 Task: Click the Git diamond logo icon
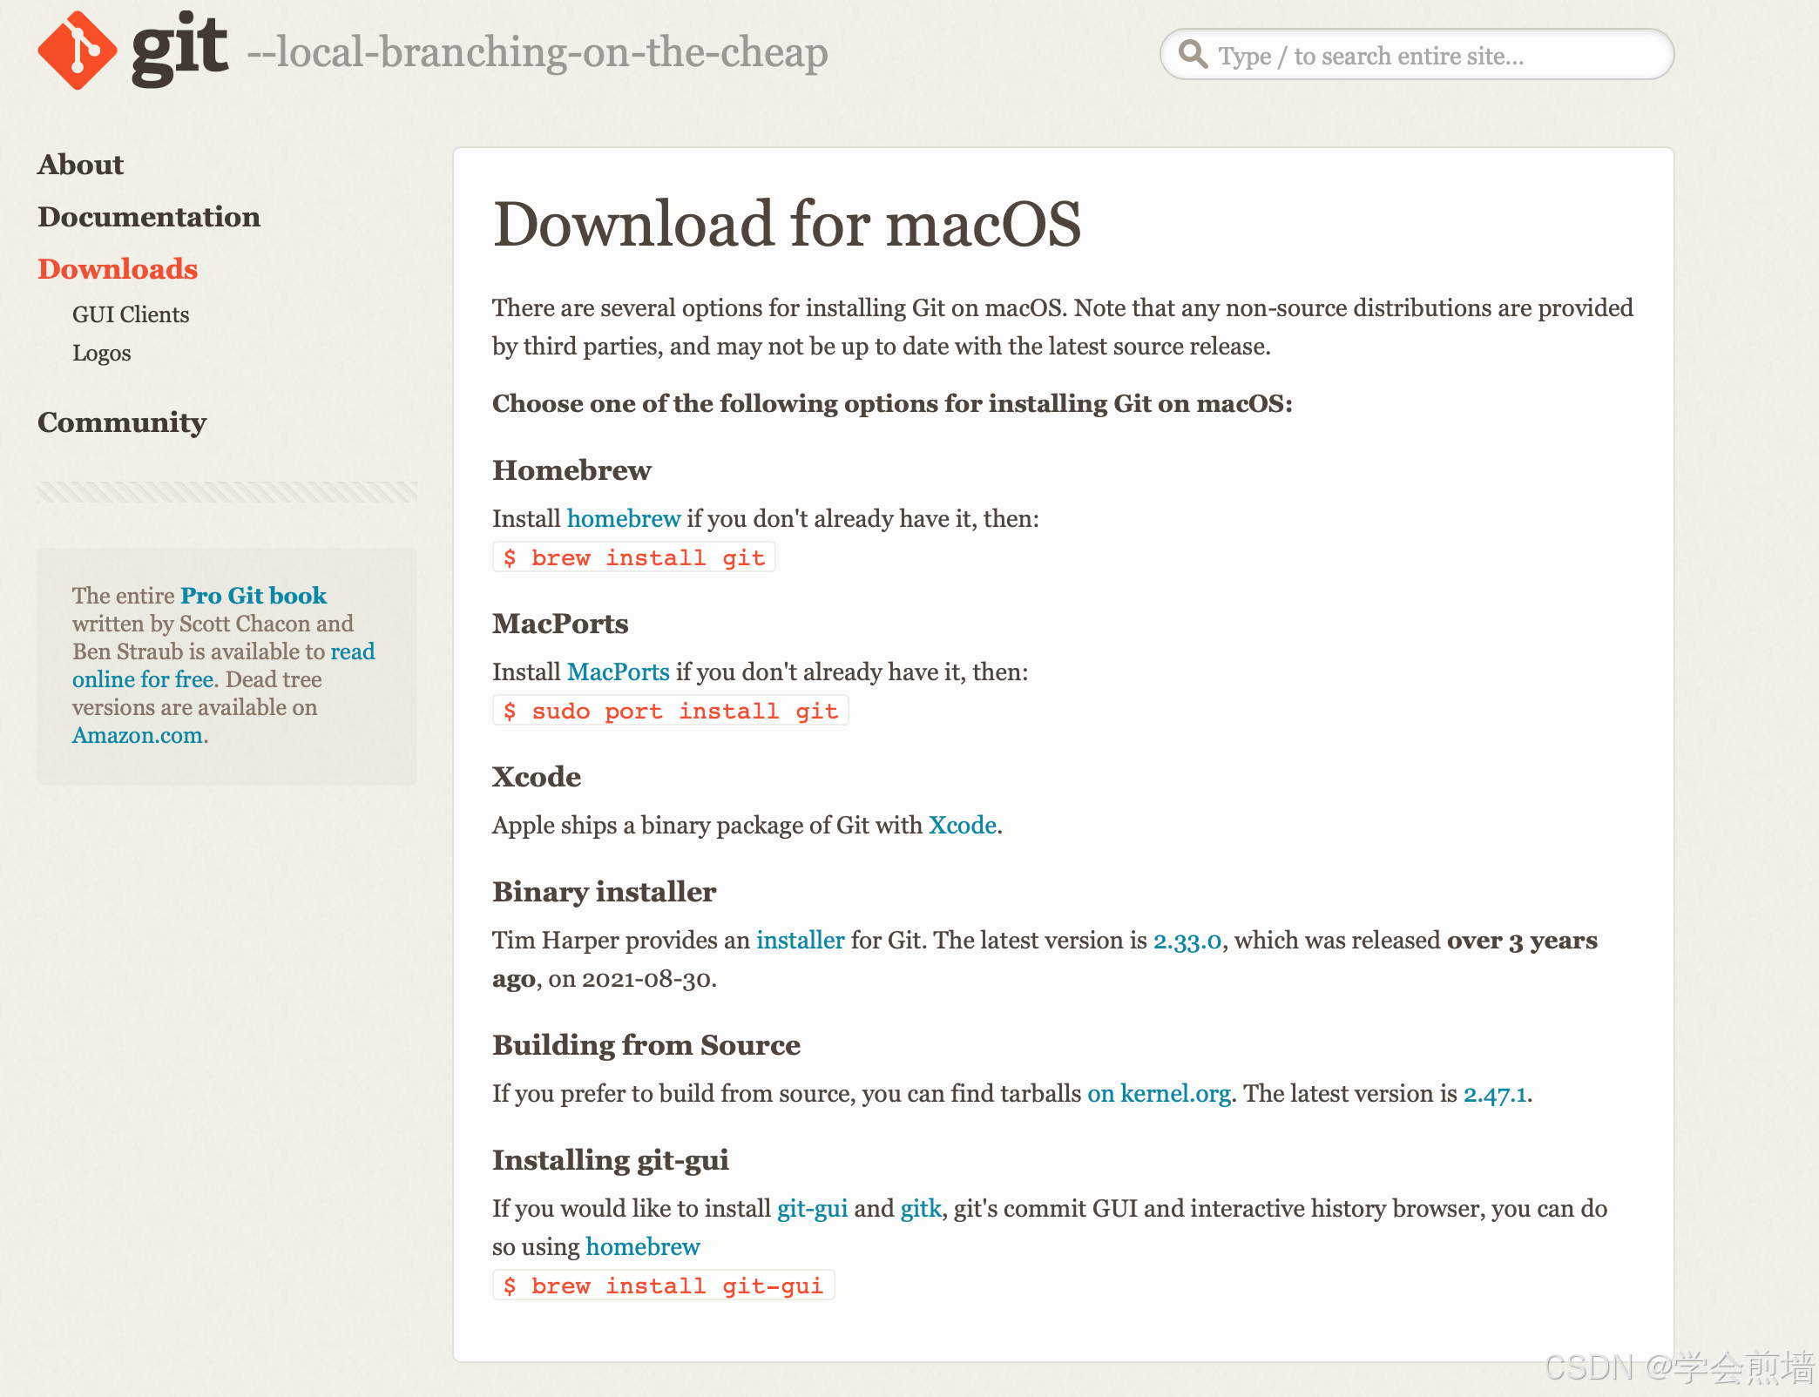(x=77, y=51)
